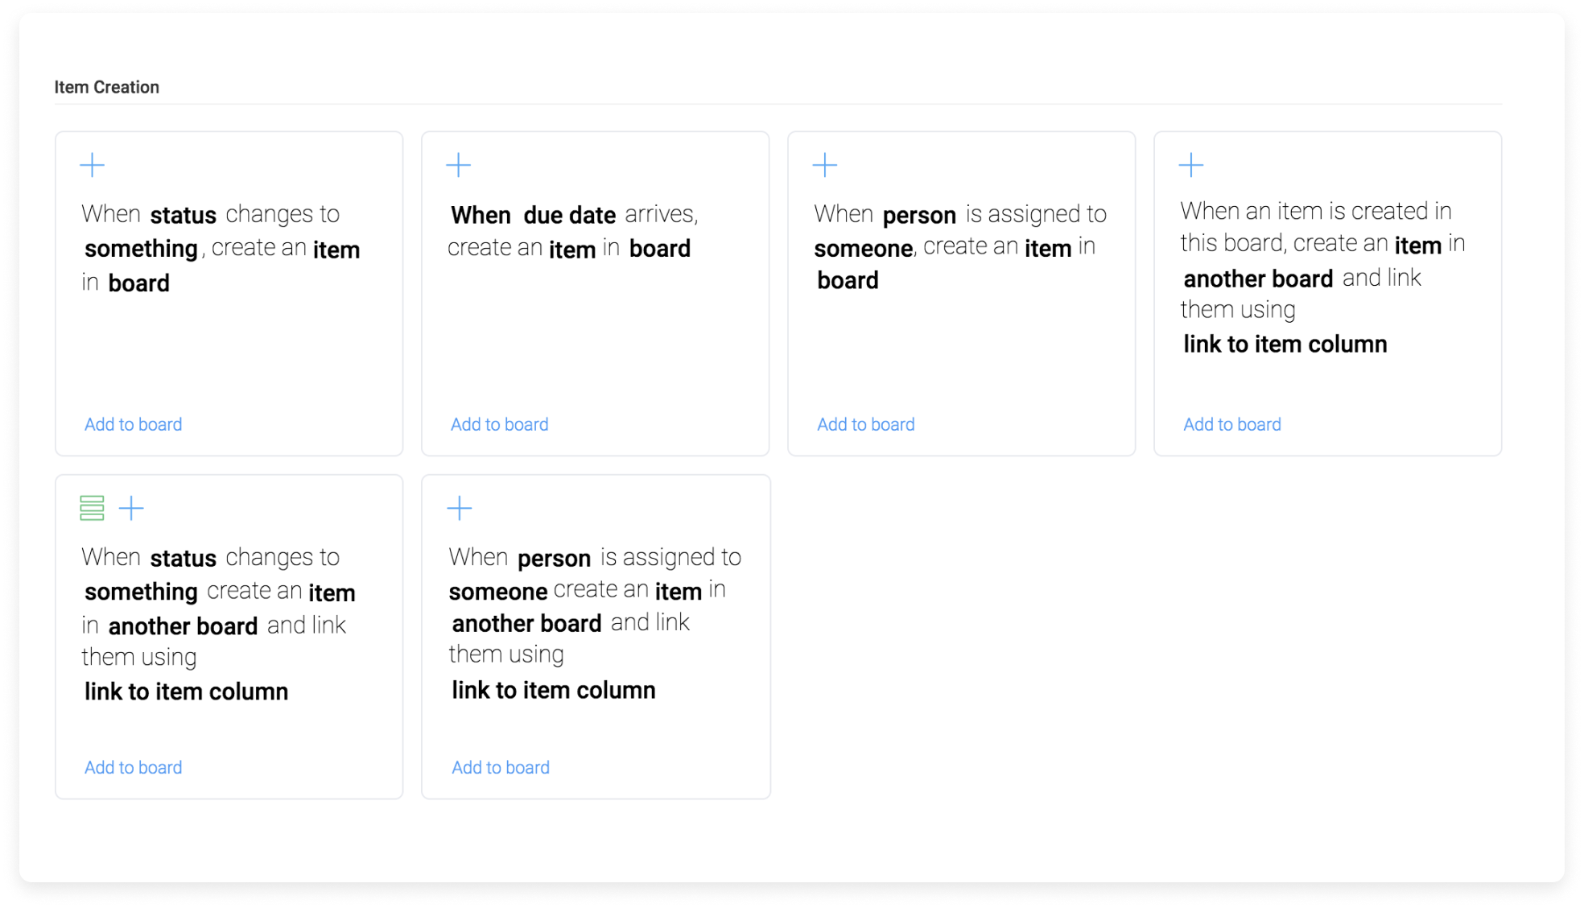Screen dimensions: 1584x908
Task: Add the due date arrives recipe to board
Action: click(499, 424)
